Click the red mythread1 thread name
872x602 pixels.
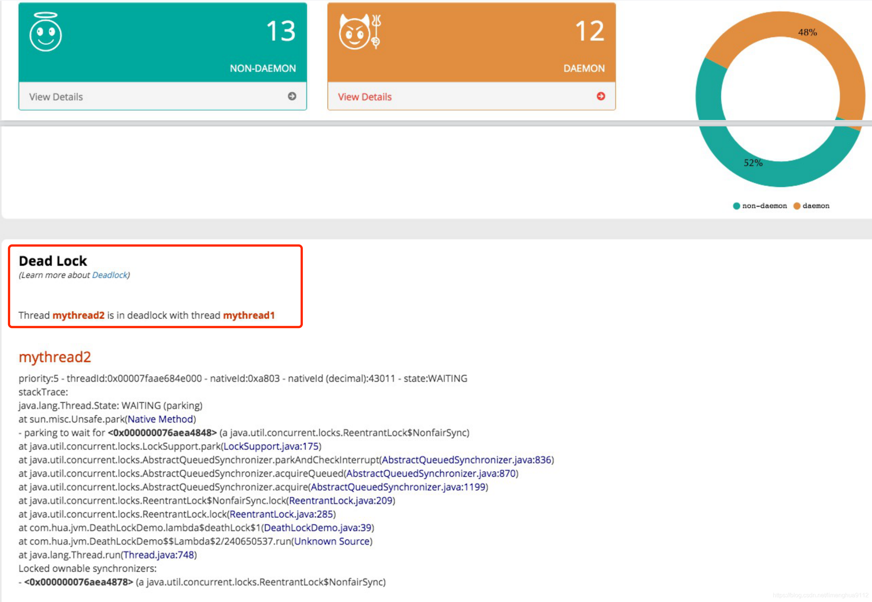pos(249,315)
